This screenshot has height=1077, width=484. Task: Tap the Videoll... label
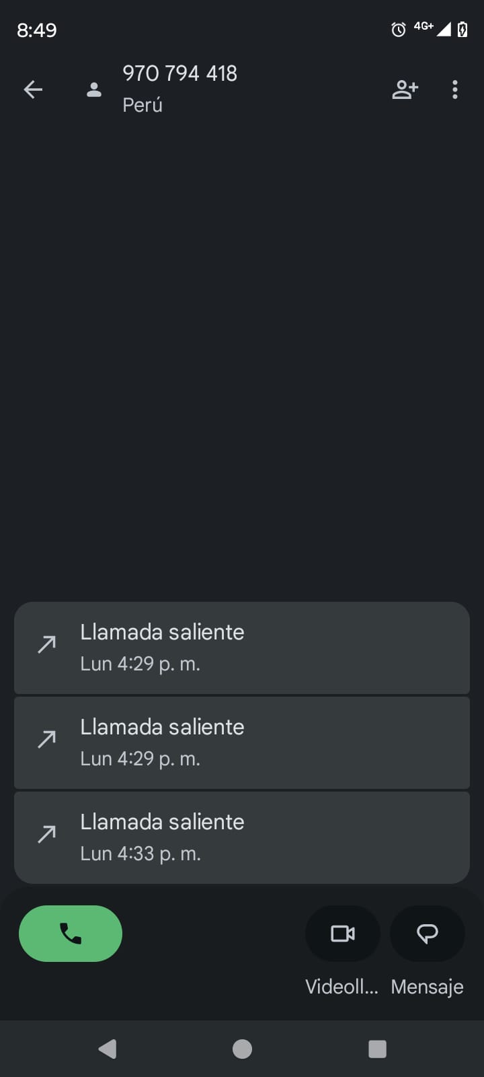pyautogui.click(x=341, y=987)
